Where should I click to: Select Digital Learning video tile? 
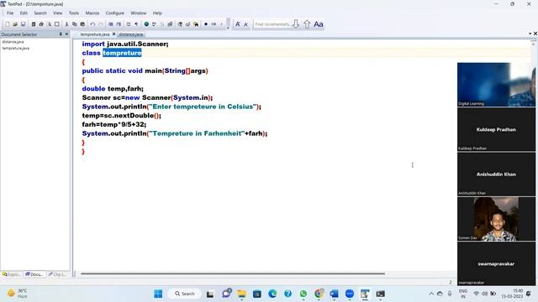click(x=496, y=84)
